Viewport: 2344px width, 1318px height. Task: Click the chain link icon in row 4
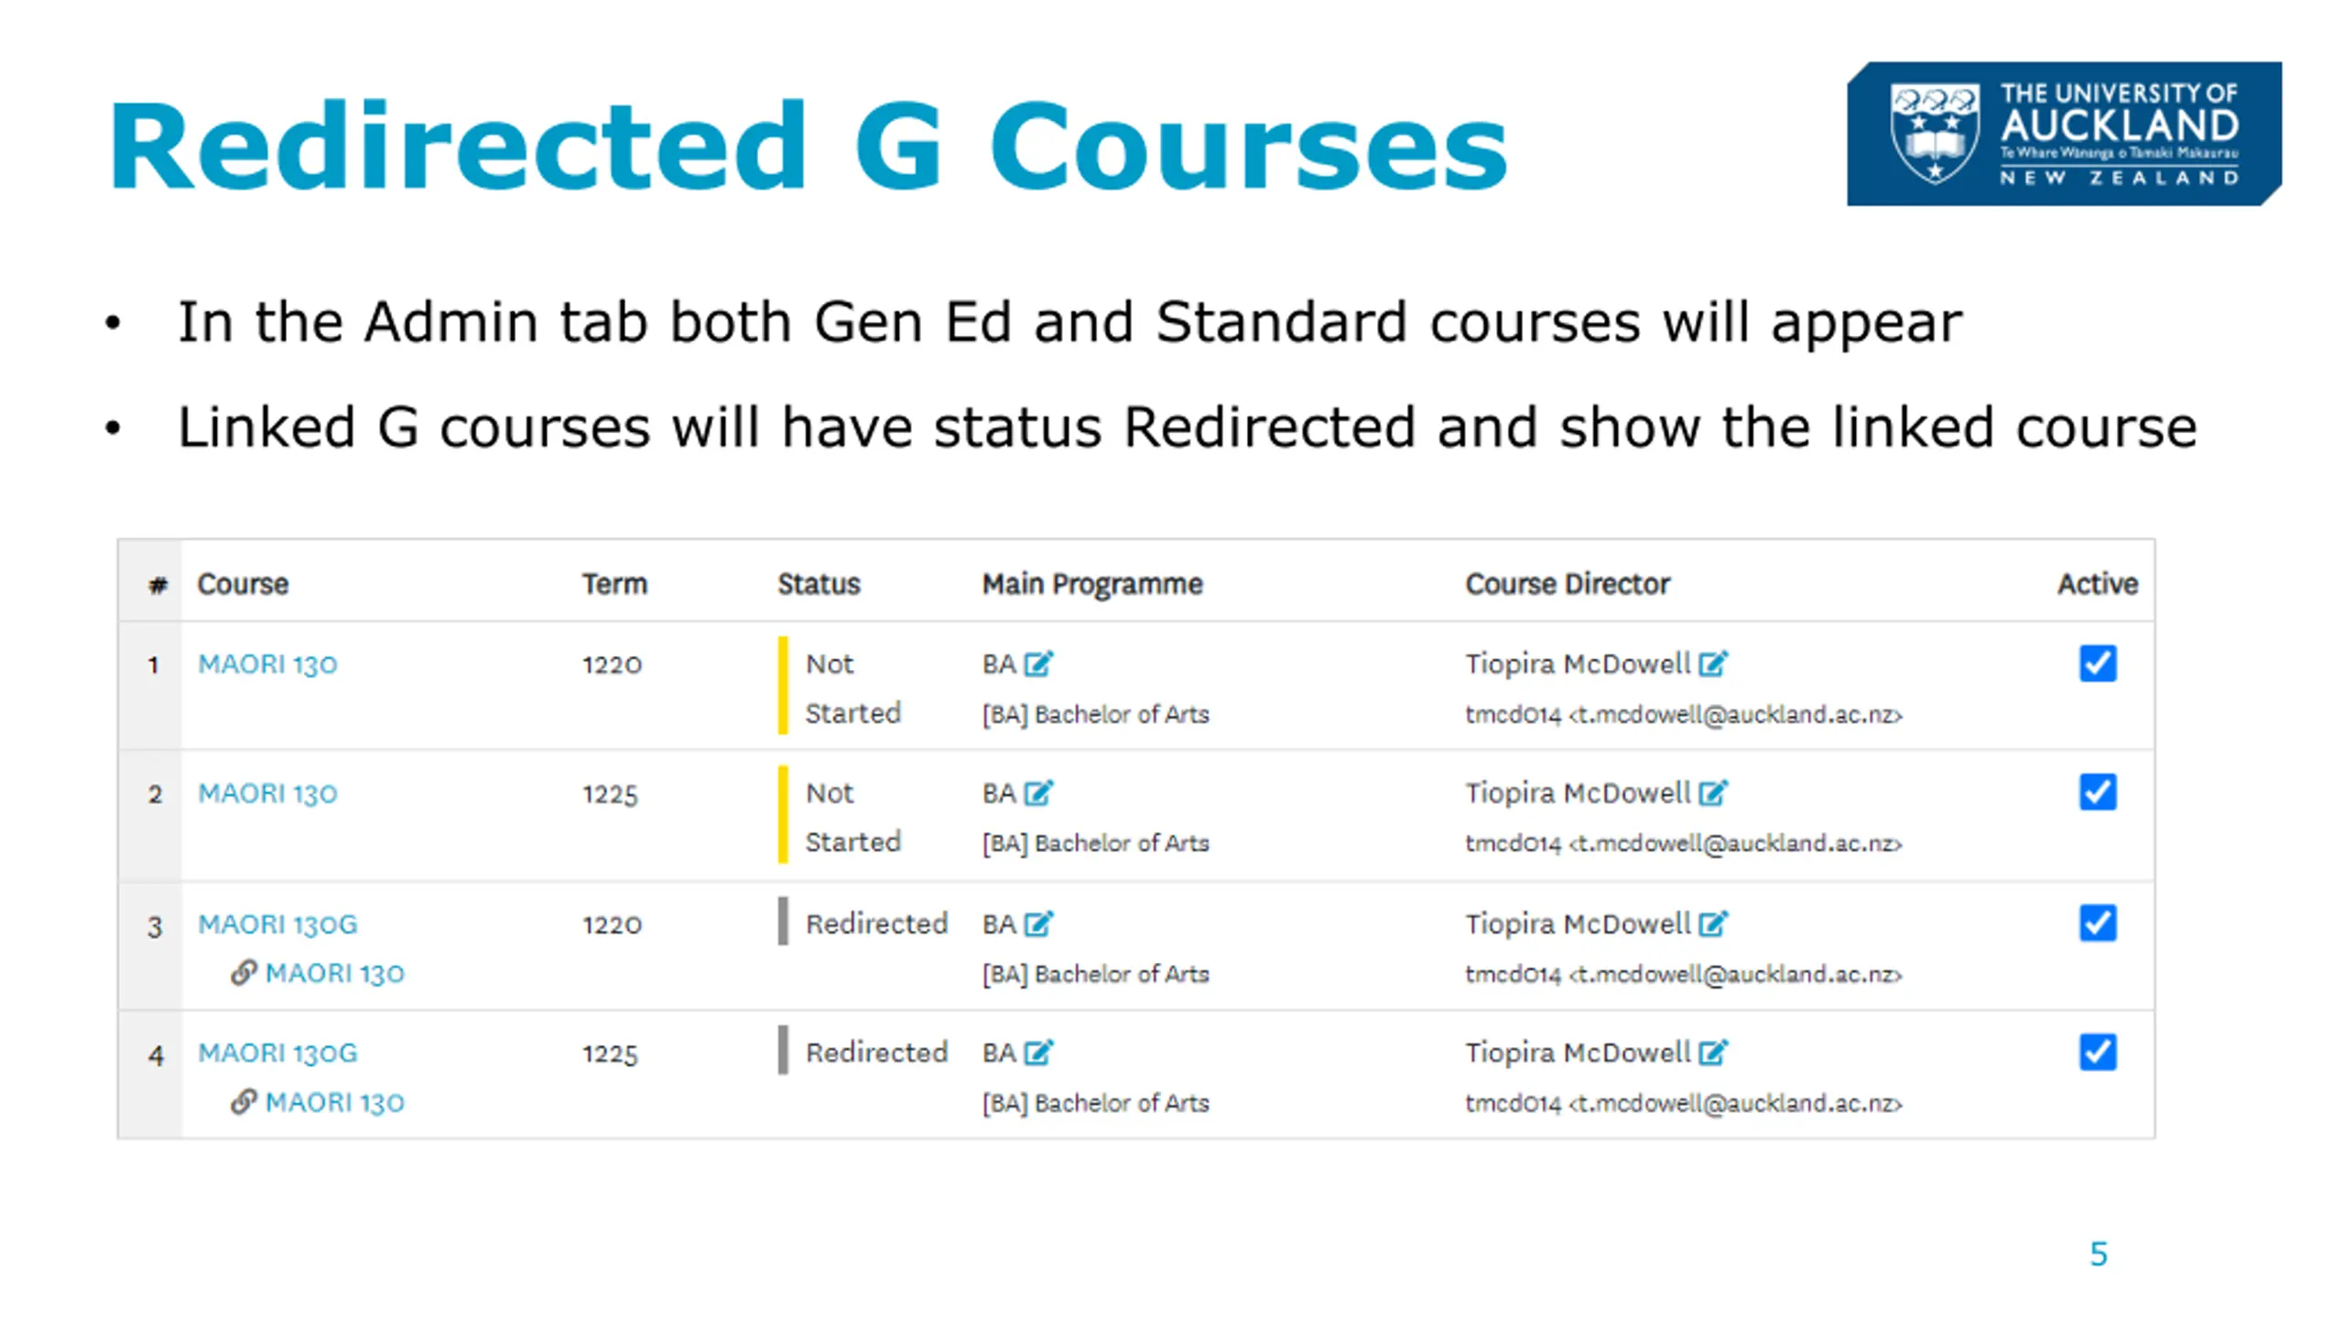pyautogui.click(x=243, y=1101)
